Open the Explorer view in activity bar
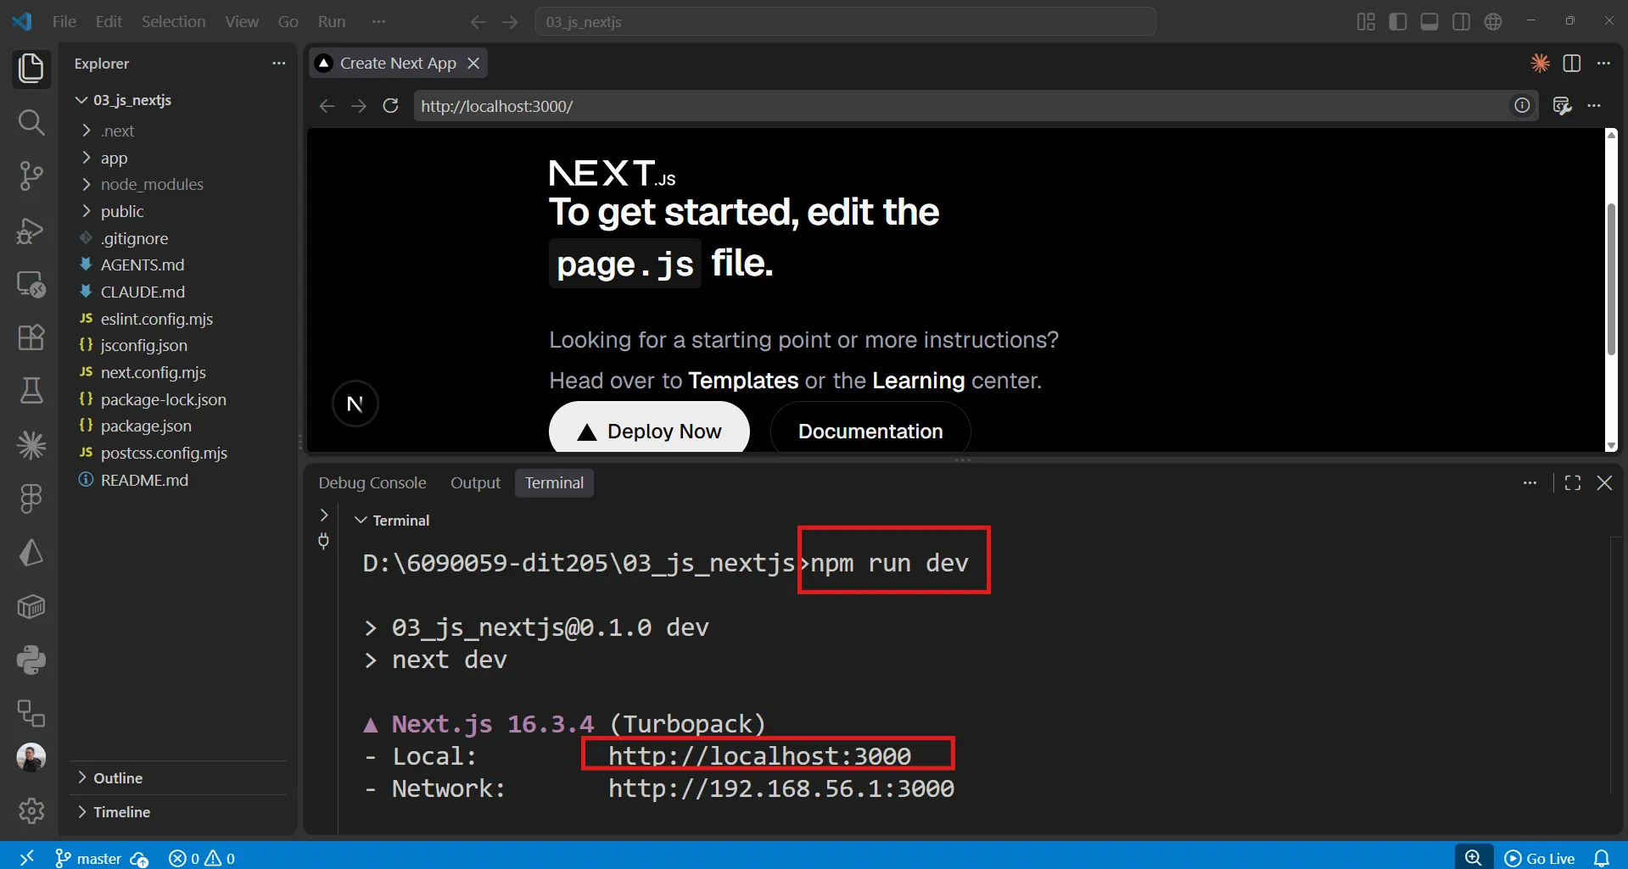 pyautogui.click(x=31, y=69)
